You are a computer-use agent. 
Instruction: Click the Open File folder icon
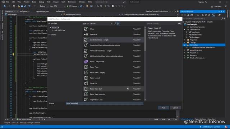(19, 6)
